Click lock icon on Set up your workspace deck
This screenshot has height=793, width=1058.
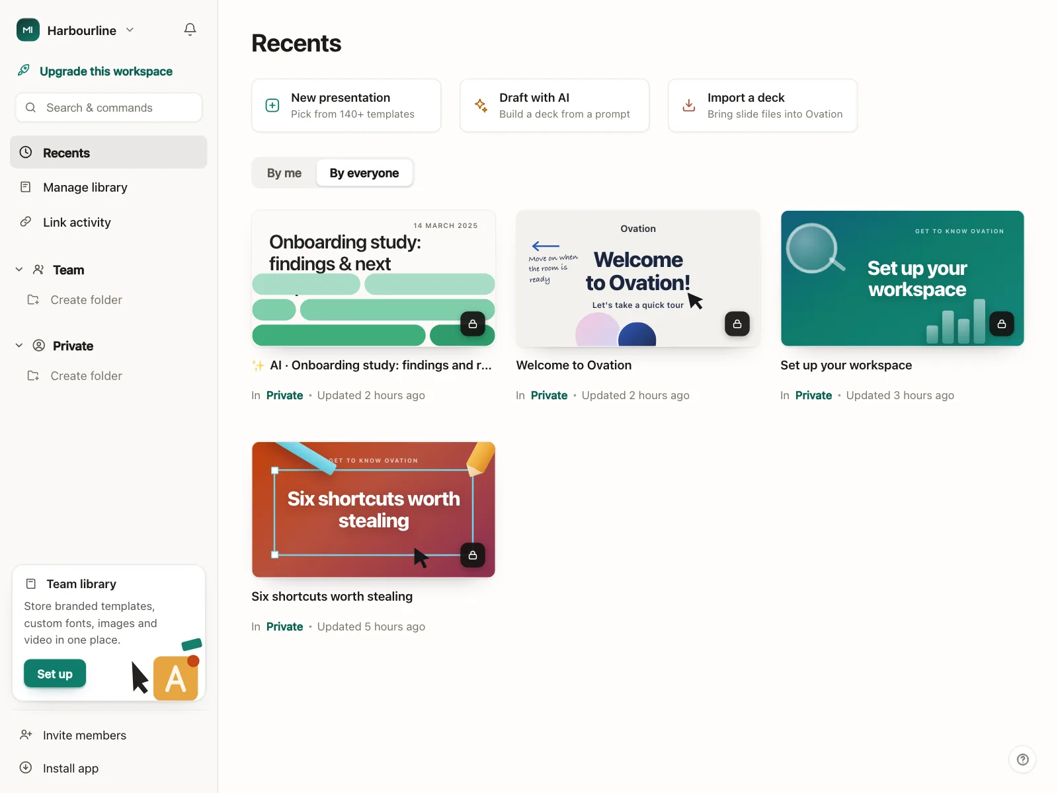[x=1002, y=324]
